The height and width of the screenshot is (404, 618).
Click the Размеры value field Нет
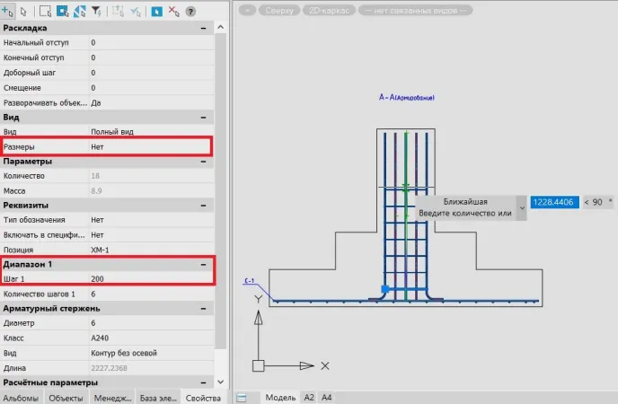(148, 145)
